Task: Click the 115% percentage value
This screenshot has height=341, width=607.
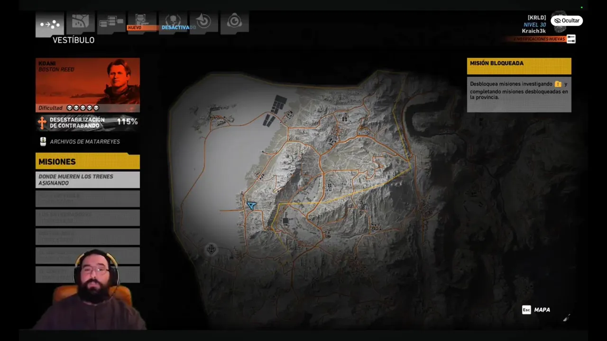Action: click(x=128, y=122)
